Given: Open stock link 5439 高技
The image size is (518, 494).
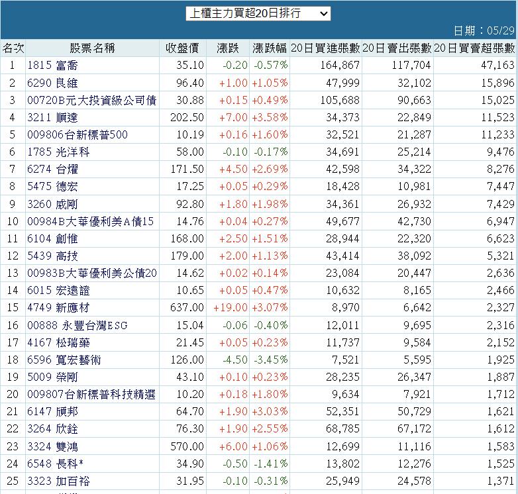Looking at the screenshot, I should coord(52,256).
